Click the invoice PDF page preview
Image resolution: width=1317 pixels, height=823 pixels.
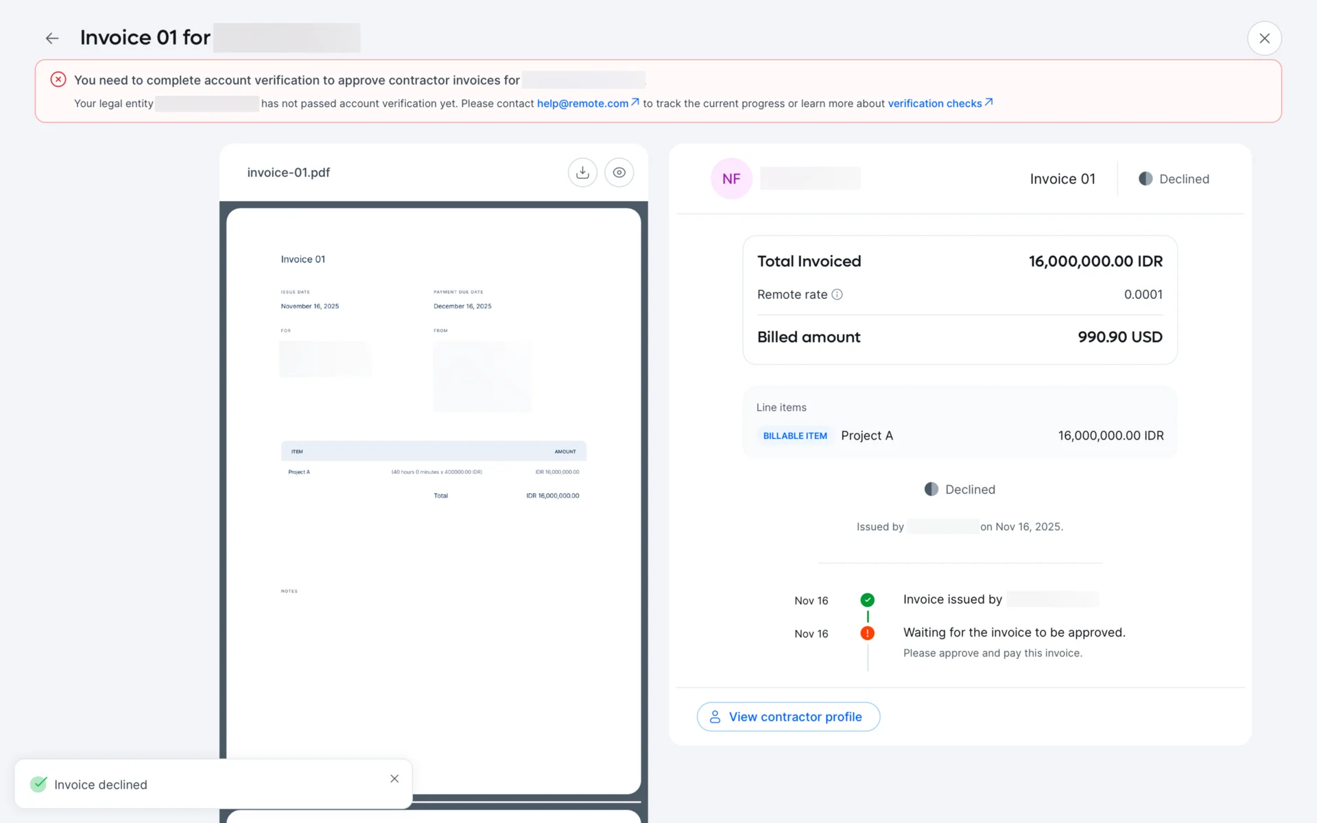[x=434, y=501]
